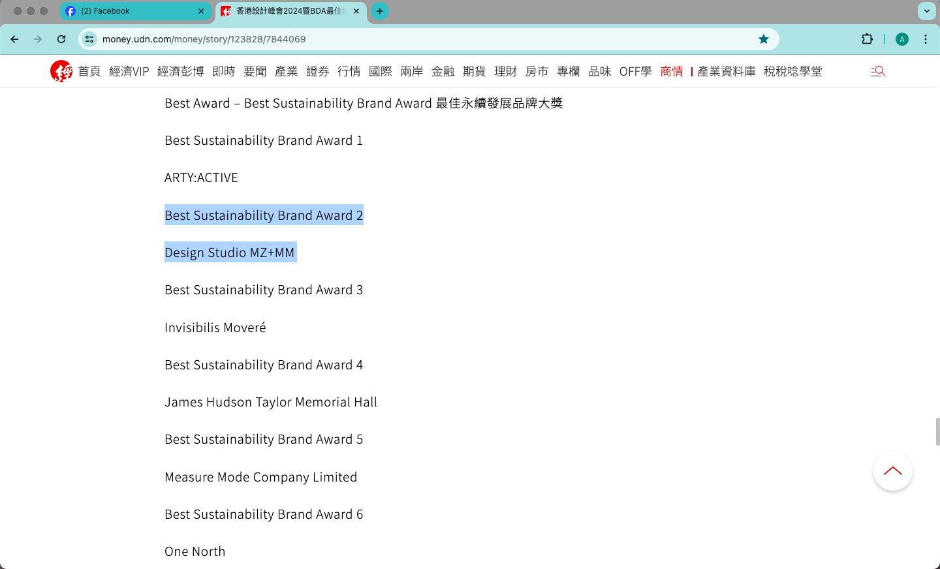The image size is (940, 569).
Task: Open the 金融 section
Action: coord(443,71)
